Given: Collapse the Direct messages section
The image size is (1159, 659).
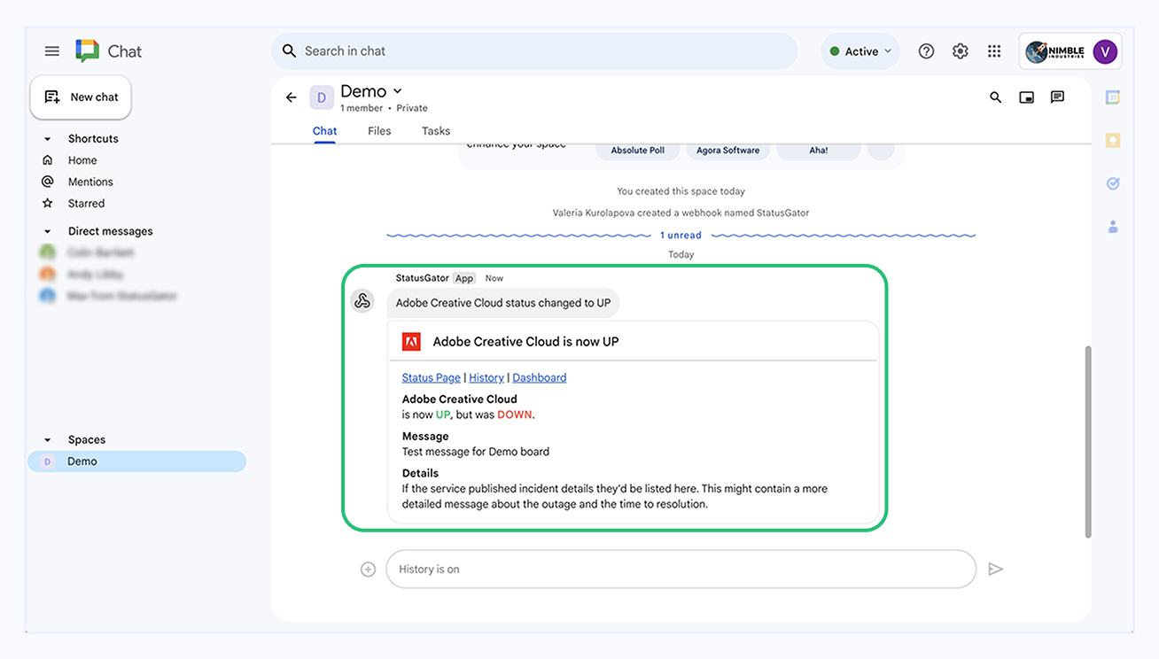Looking at the screenshot, I should pyautogui.click(x=47, y=230).
